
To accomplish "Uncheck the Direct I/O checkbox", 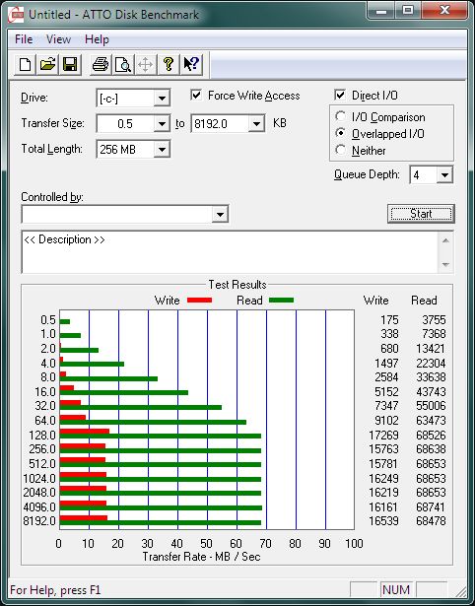I will click(x=340, y=95).
